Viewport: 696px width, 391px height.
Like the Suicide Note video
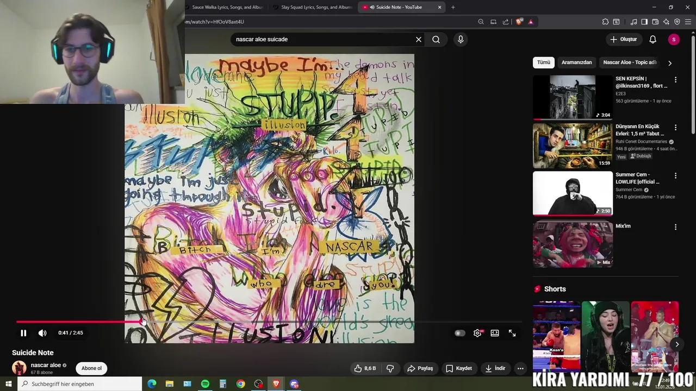click(365, 368)
